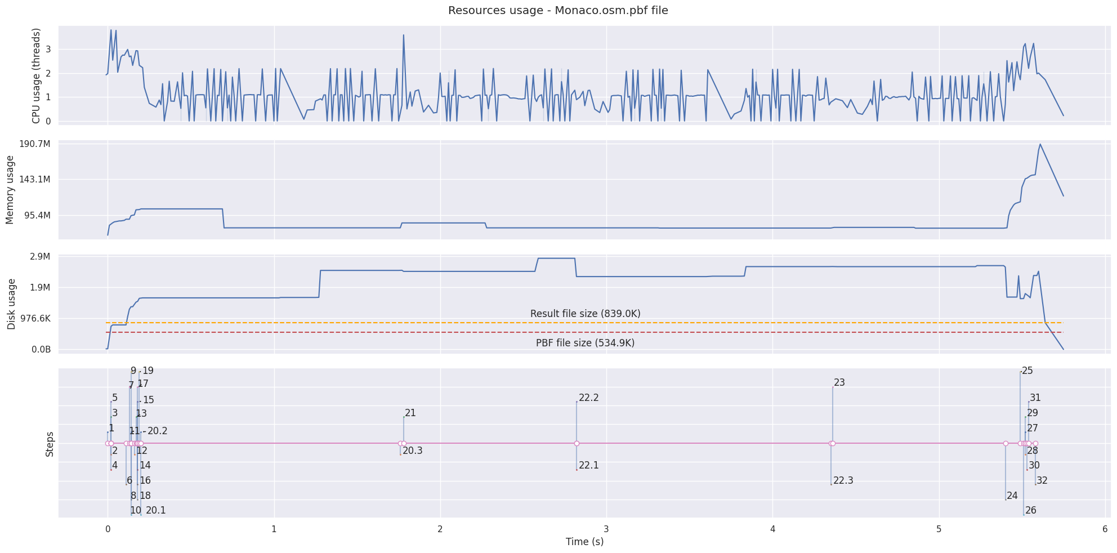1117x553 pixels.
Task: Click the step label 12
Action: (142, 451)
